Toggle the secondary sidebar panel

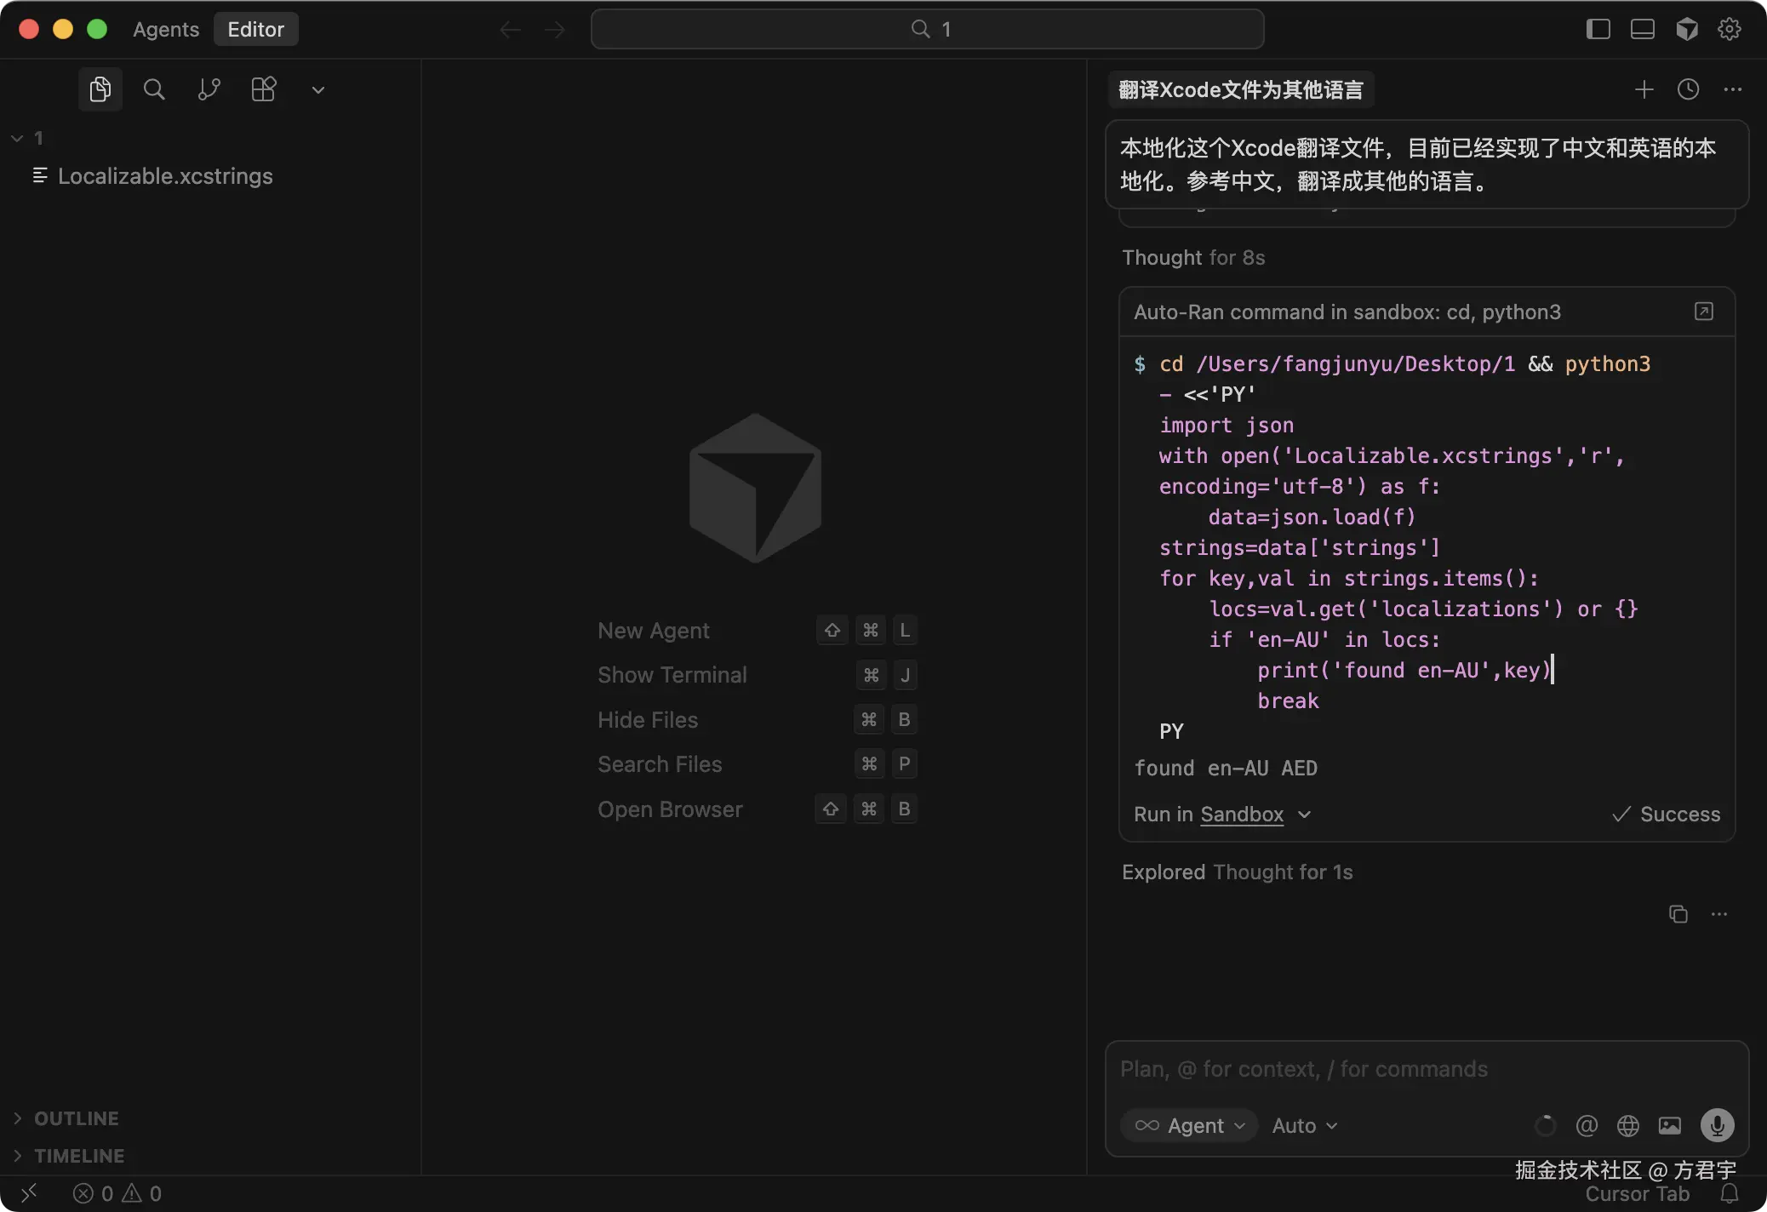coord(1598,28)
